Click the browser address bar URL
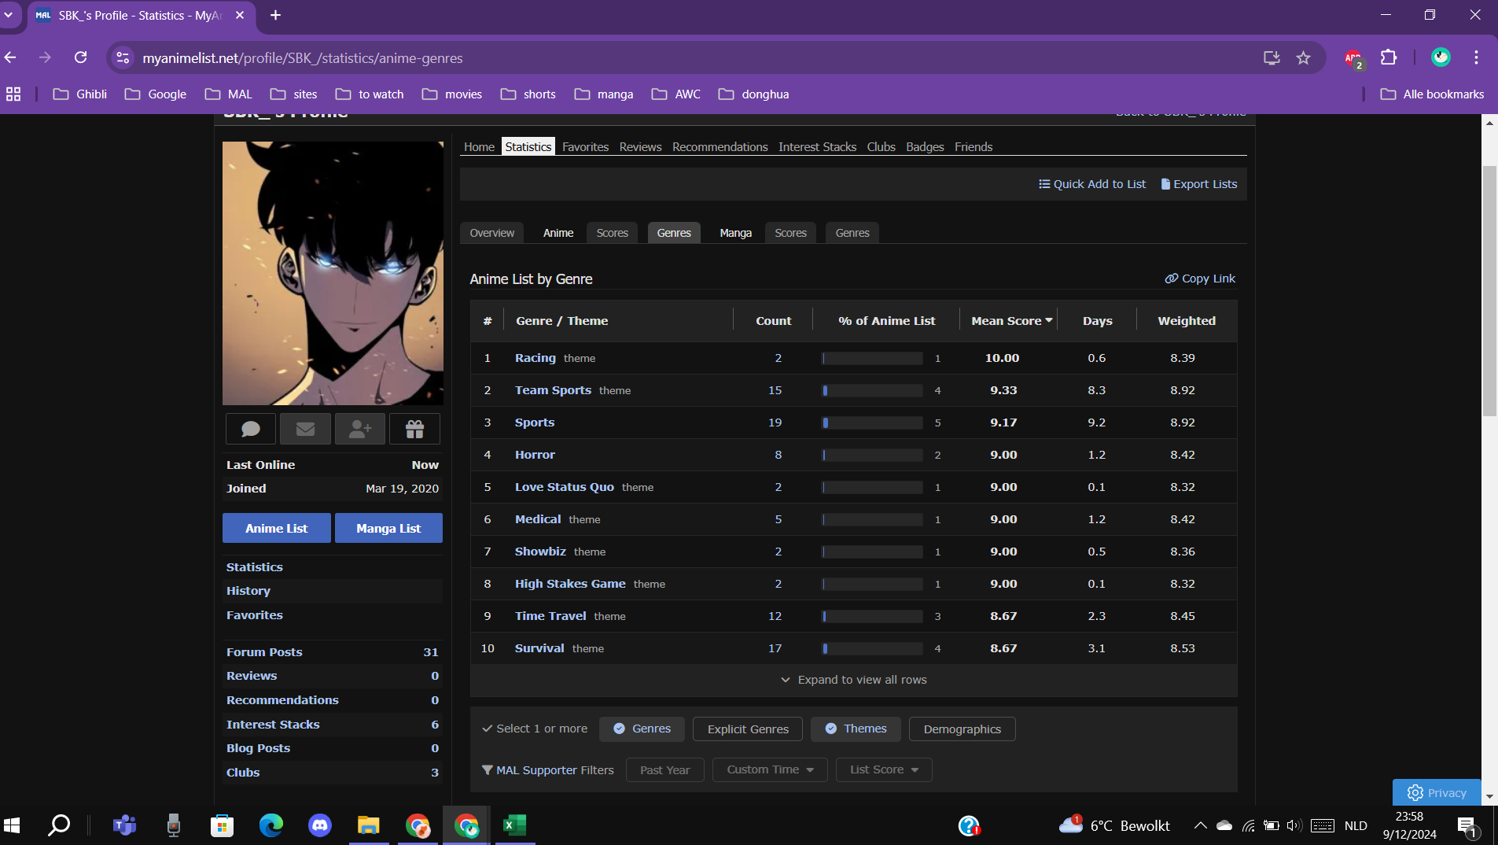This screenshot has height=845, width=1498. tap(302, 58)
